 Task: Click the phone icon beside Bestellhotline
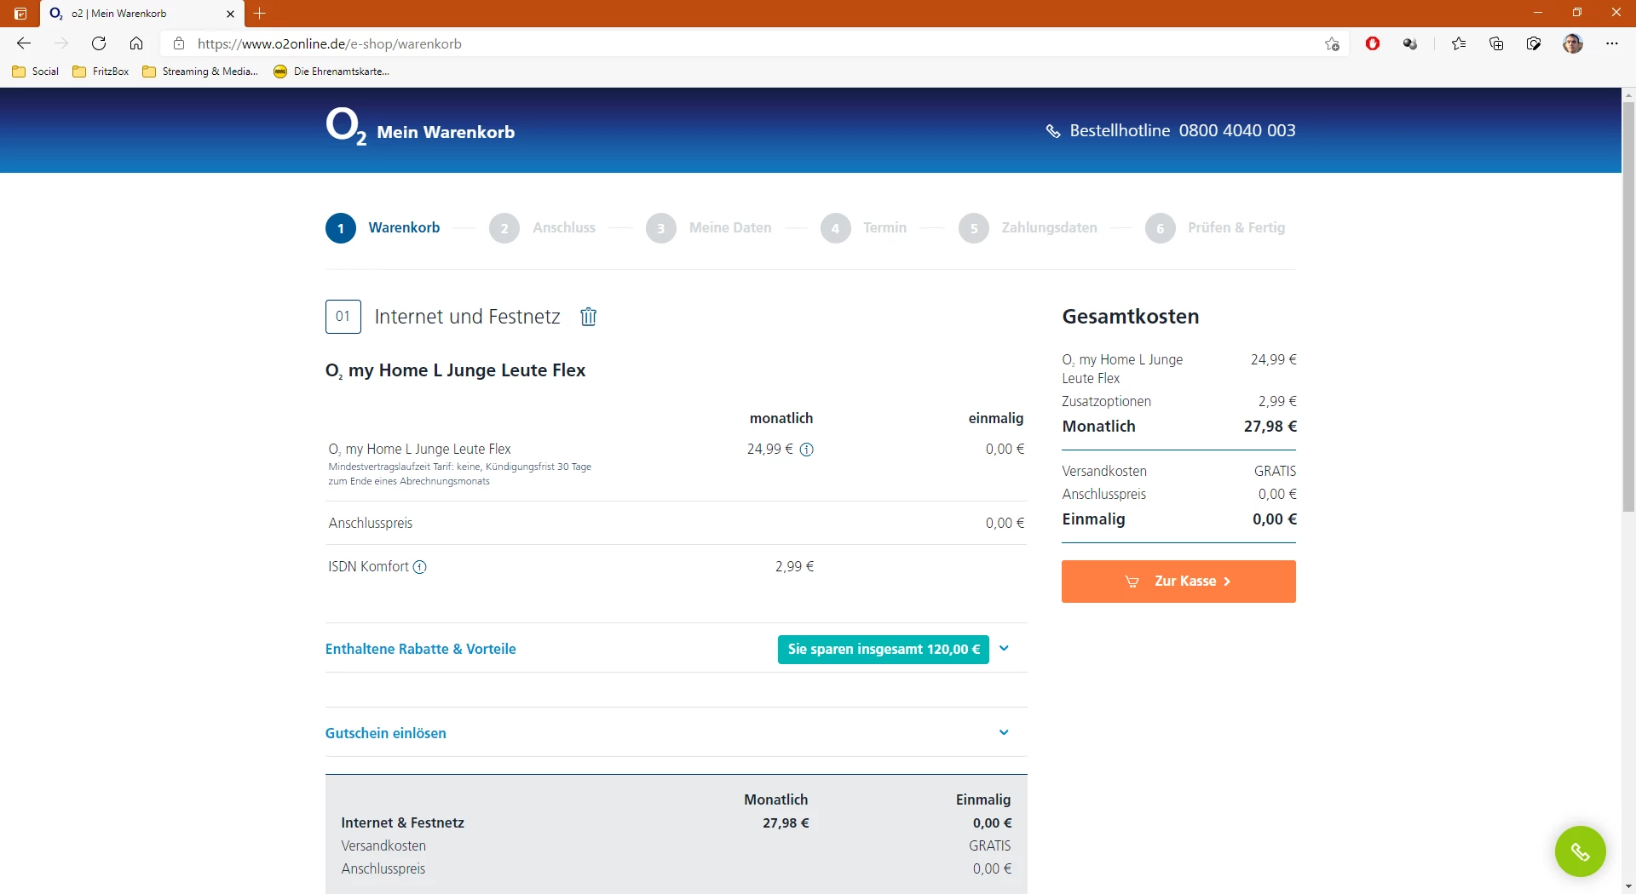(x=1053, y=131)
